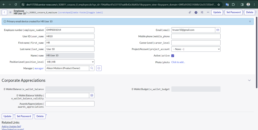Viewport: 258px width, 130px height.
Task: Preview Manager record info icon
Action: coord(99,68)
